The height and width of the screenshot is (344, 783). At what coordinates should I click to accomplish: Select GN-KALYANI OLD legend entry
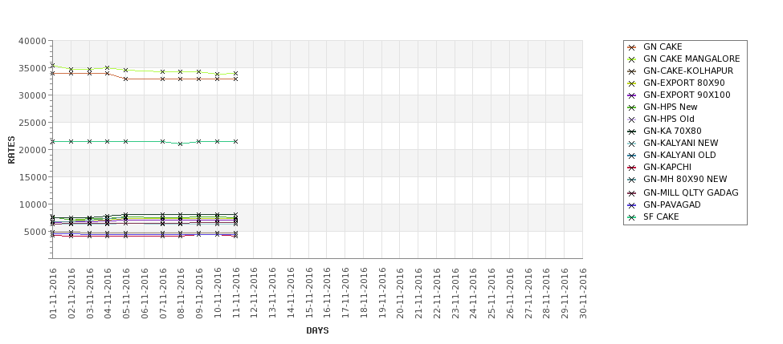(679, 155)
